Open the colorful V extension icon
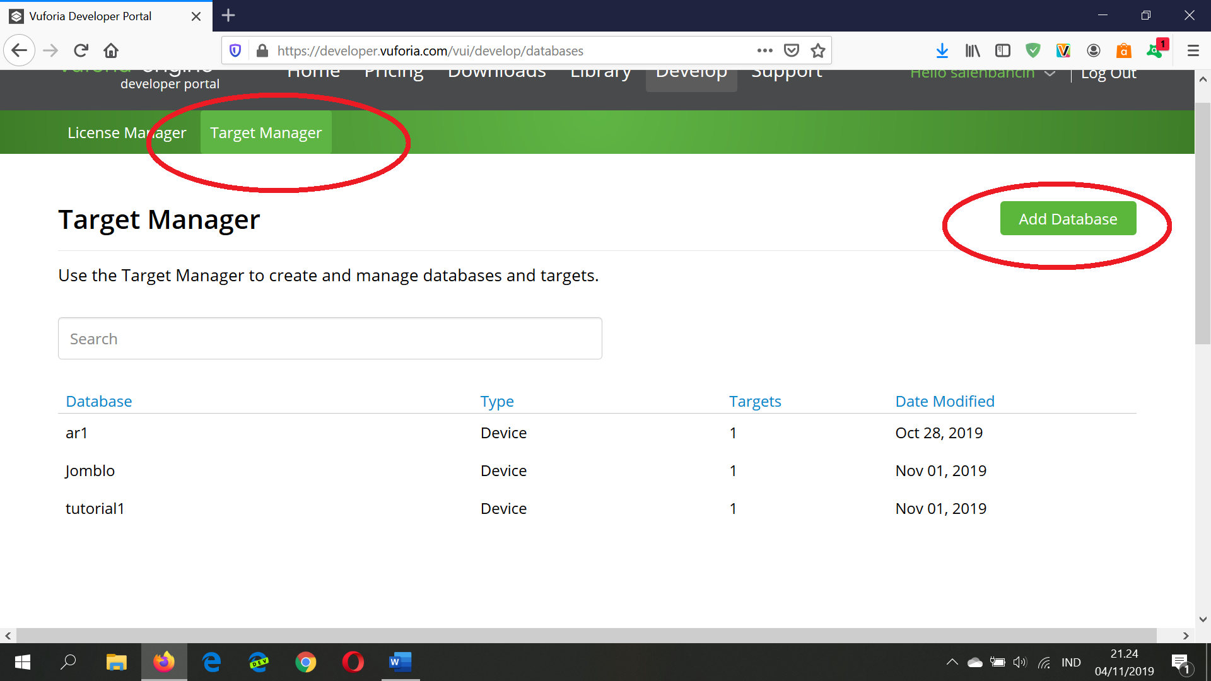Screen dimensions: 1211x681 point(1063,50)
